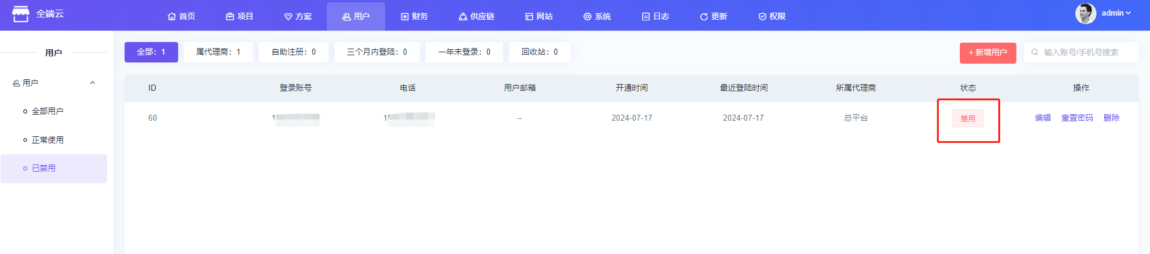Viewport: 1150px width, 254px height.
Task: Select 全部用户 in the sidebar
Action: click(x=48, y=111)
